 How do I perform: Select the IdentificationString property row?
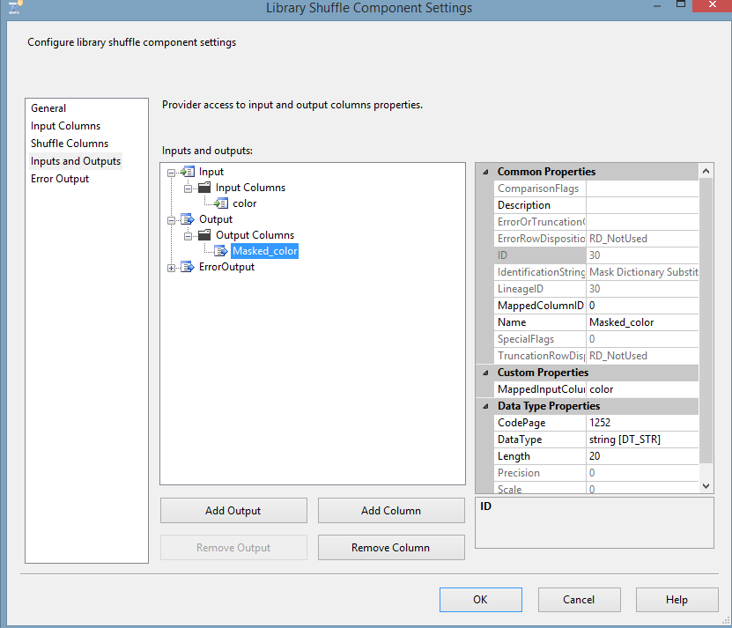coord(596,272)
